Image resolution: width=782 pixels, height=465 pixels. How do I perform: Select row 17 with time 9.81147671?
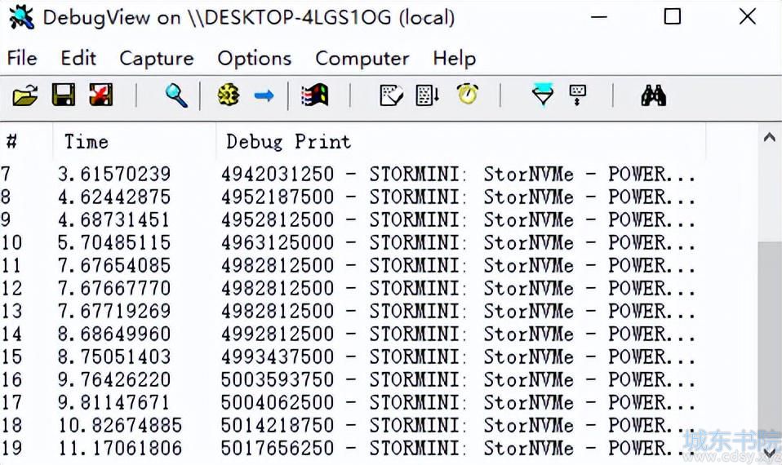(348, 404)
